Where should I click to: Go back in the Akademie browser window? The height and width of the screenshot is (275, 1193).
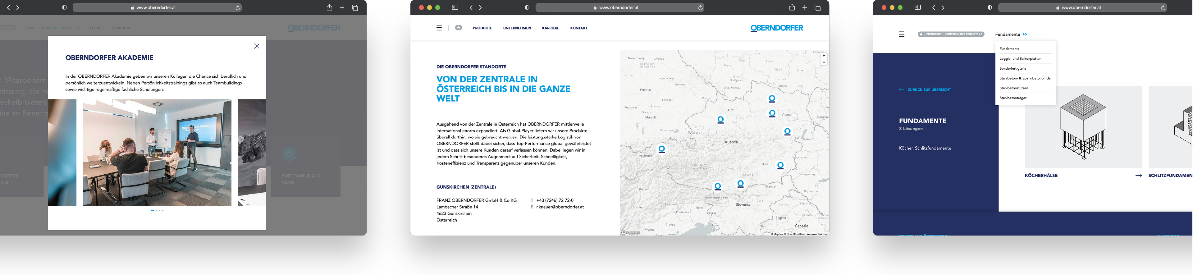8,8
